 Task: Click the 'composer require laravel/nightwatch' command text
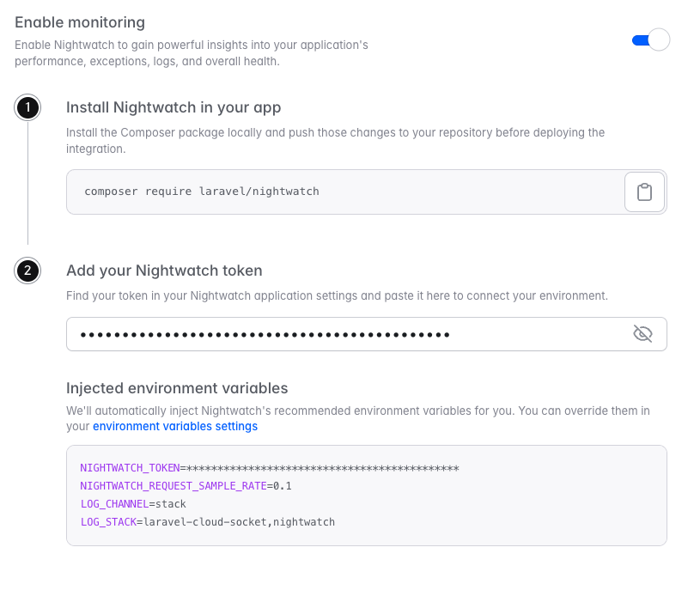click(202, 192)
